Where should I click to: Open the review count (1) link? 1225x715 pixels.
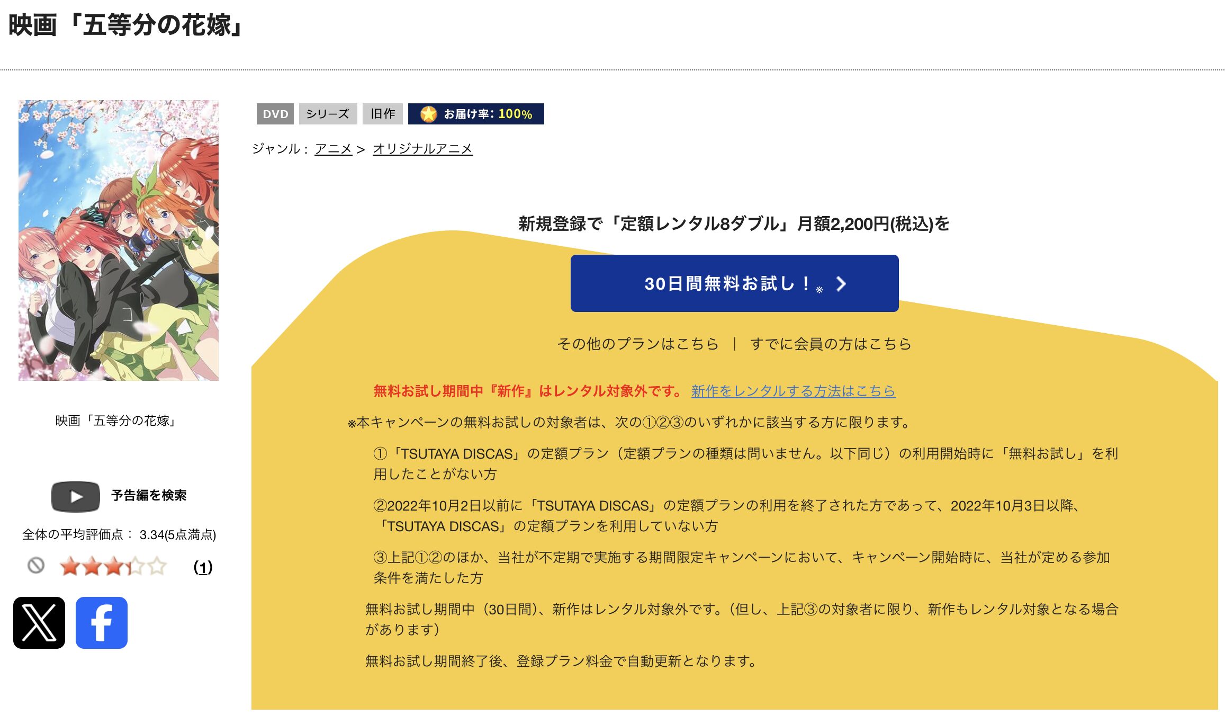203,567
